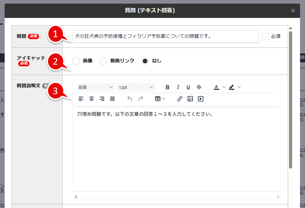This screenshot has height=208, width=305.
Task: Insert an image into the description
Action: (x=190, y=99)
